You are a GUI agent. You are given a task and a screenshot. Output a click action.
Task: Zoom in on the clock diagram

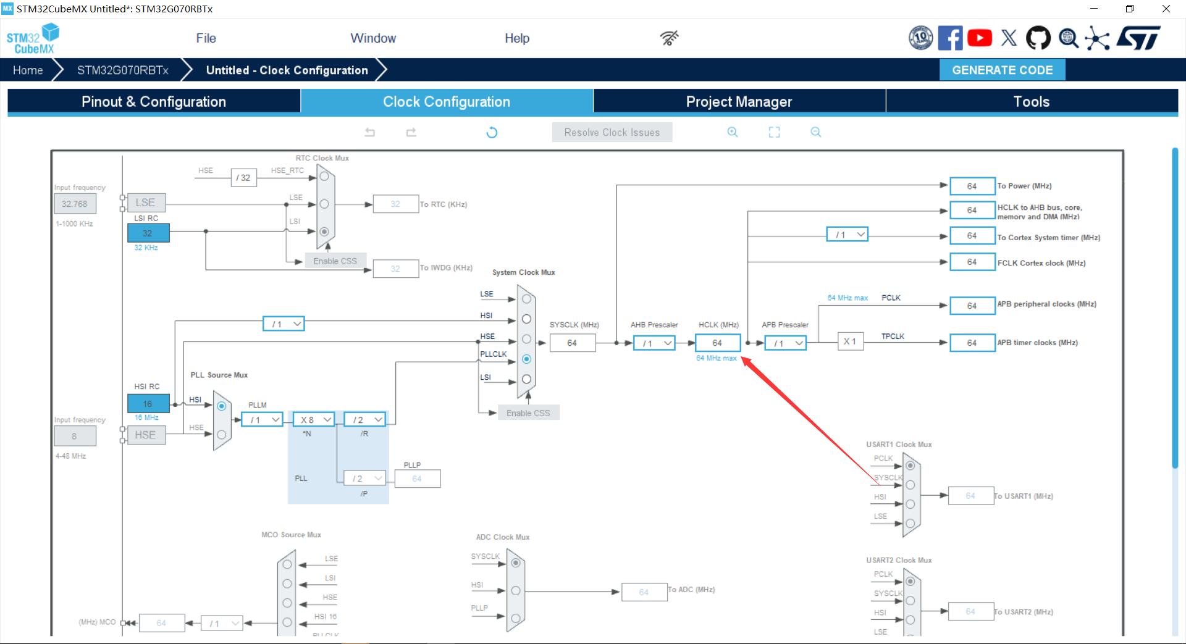point(733,132)
